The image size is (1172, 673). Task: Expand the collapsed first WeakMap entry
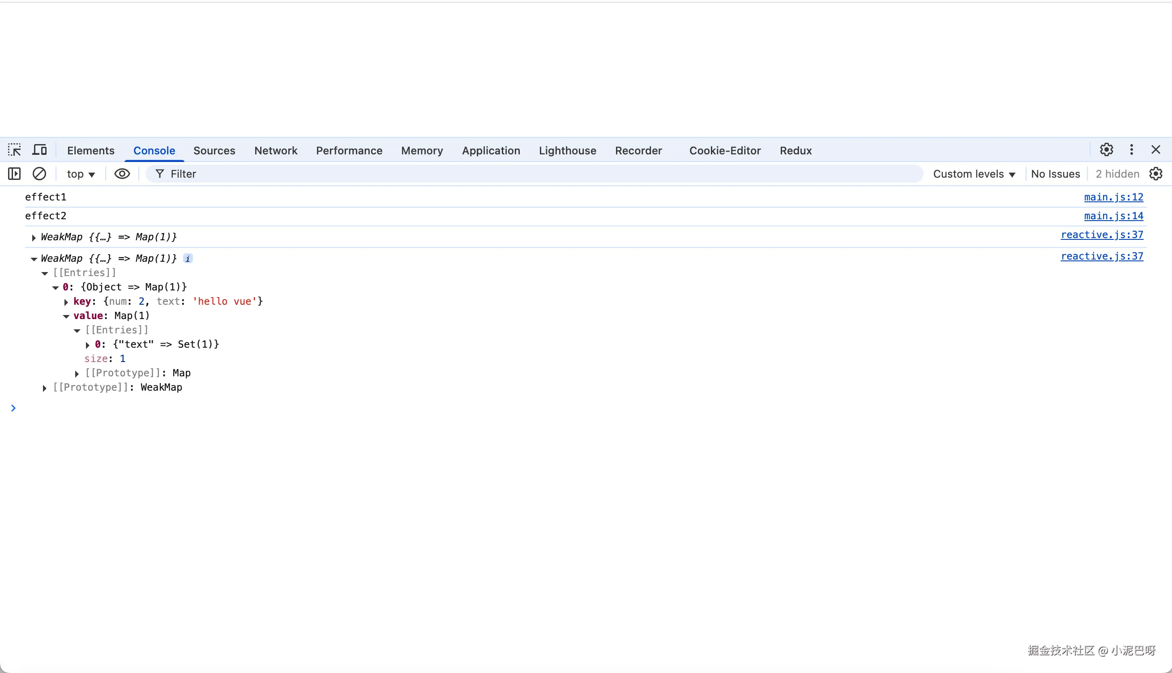[x=34, y=238]
